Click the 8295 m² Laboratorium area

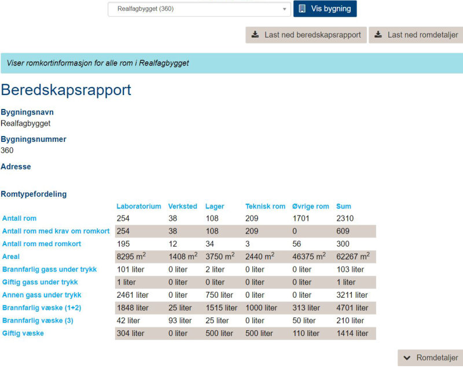pyautogui.click(x=131, y=256)
